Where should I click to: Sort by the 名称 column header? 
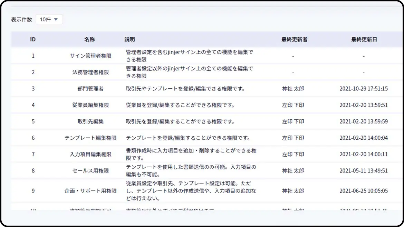click(x=89, y=39)
